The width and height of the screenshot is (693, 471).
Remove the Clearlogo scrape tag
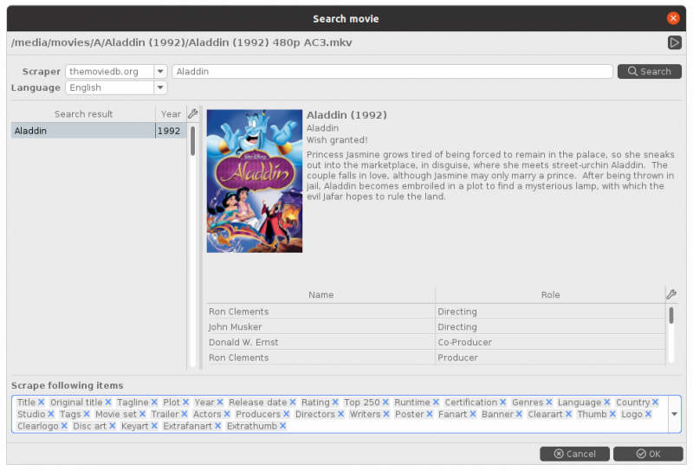coord(63,426)
